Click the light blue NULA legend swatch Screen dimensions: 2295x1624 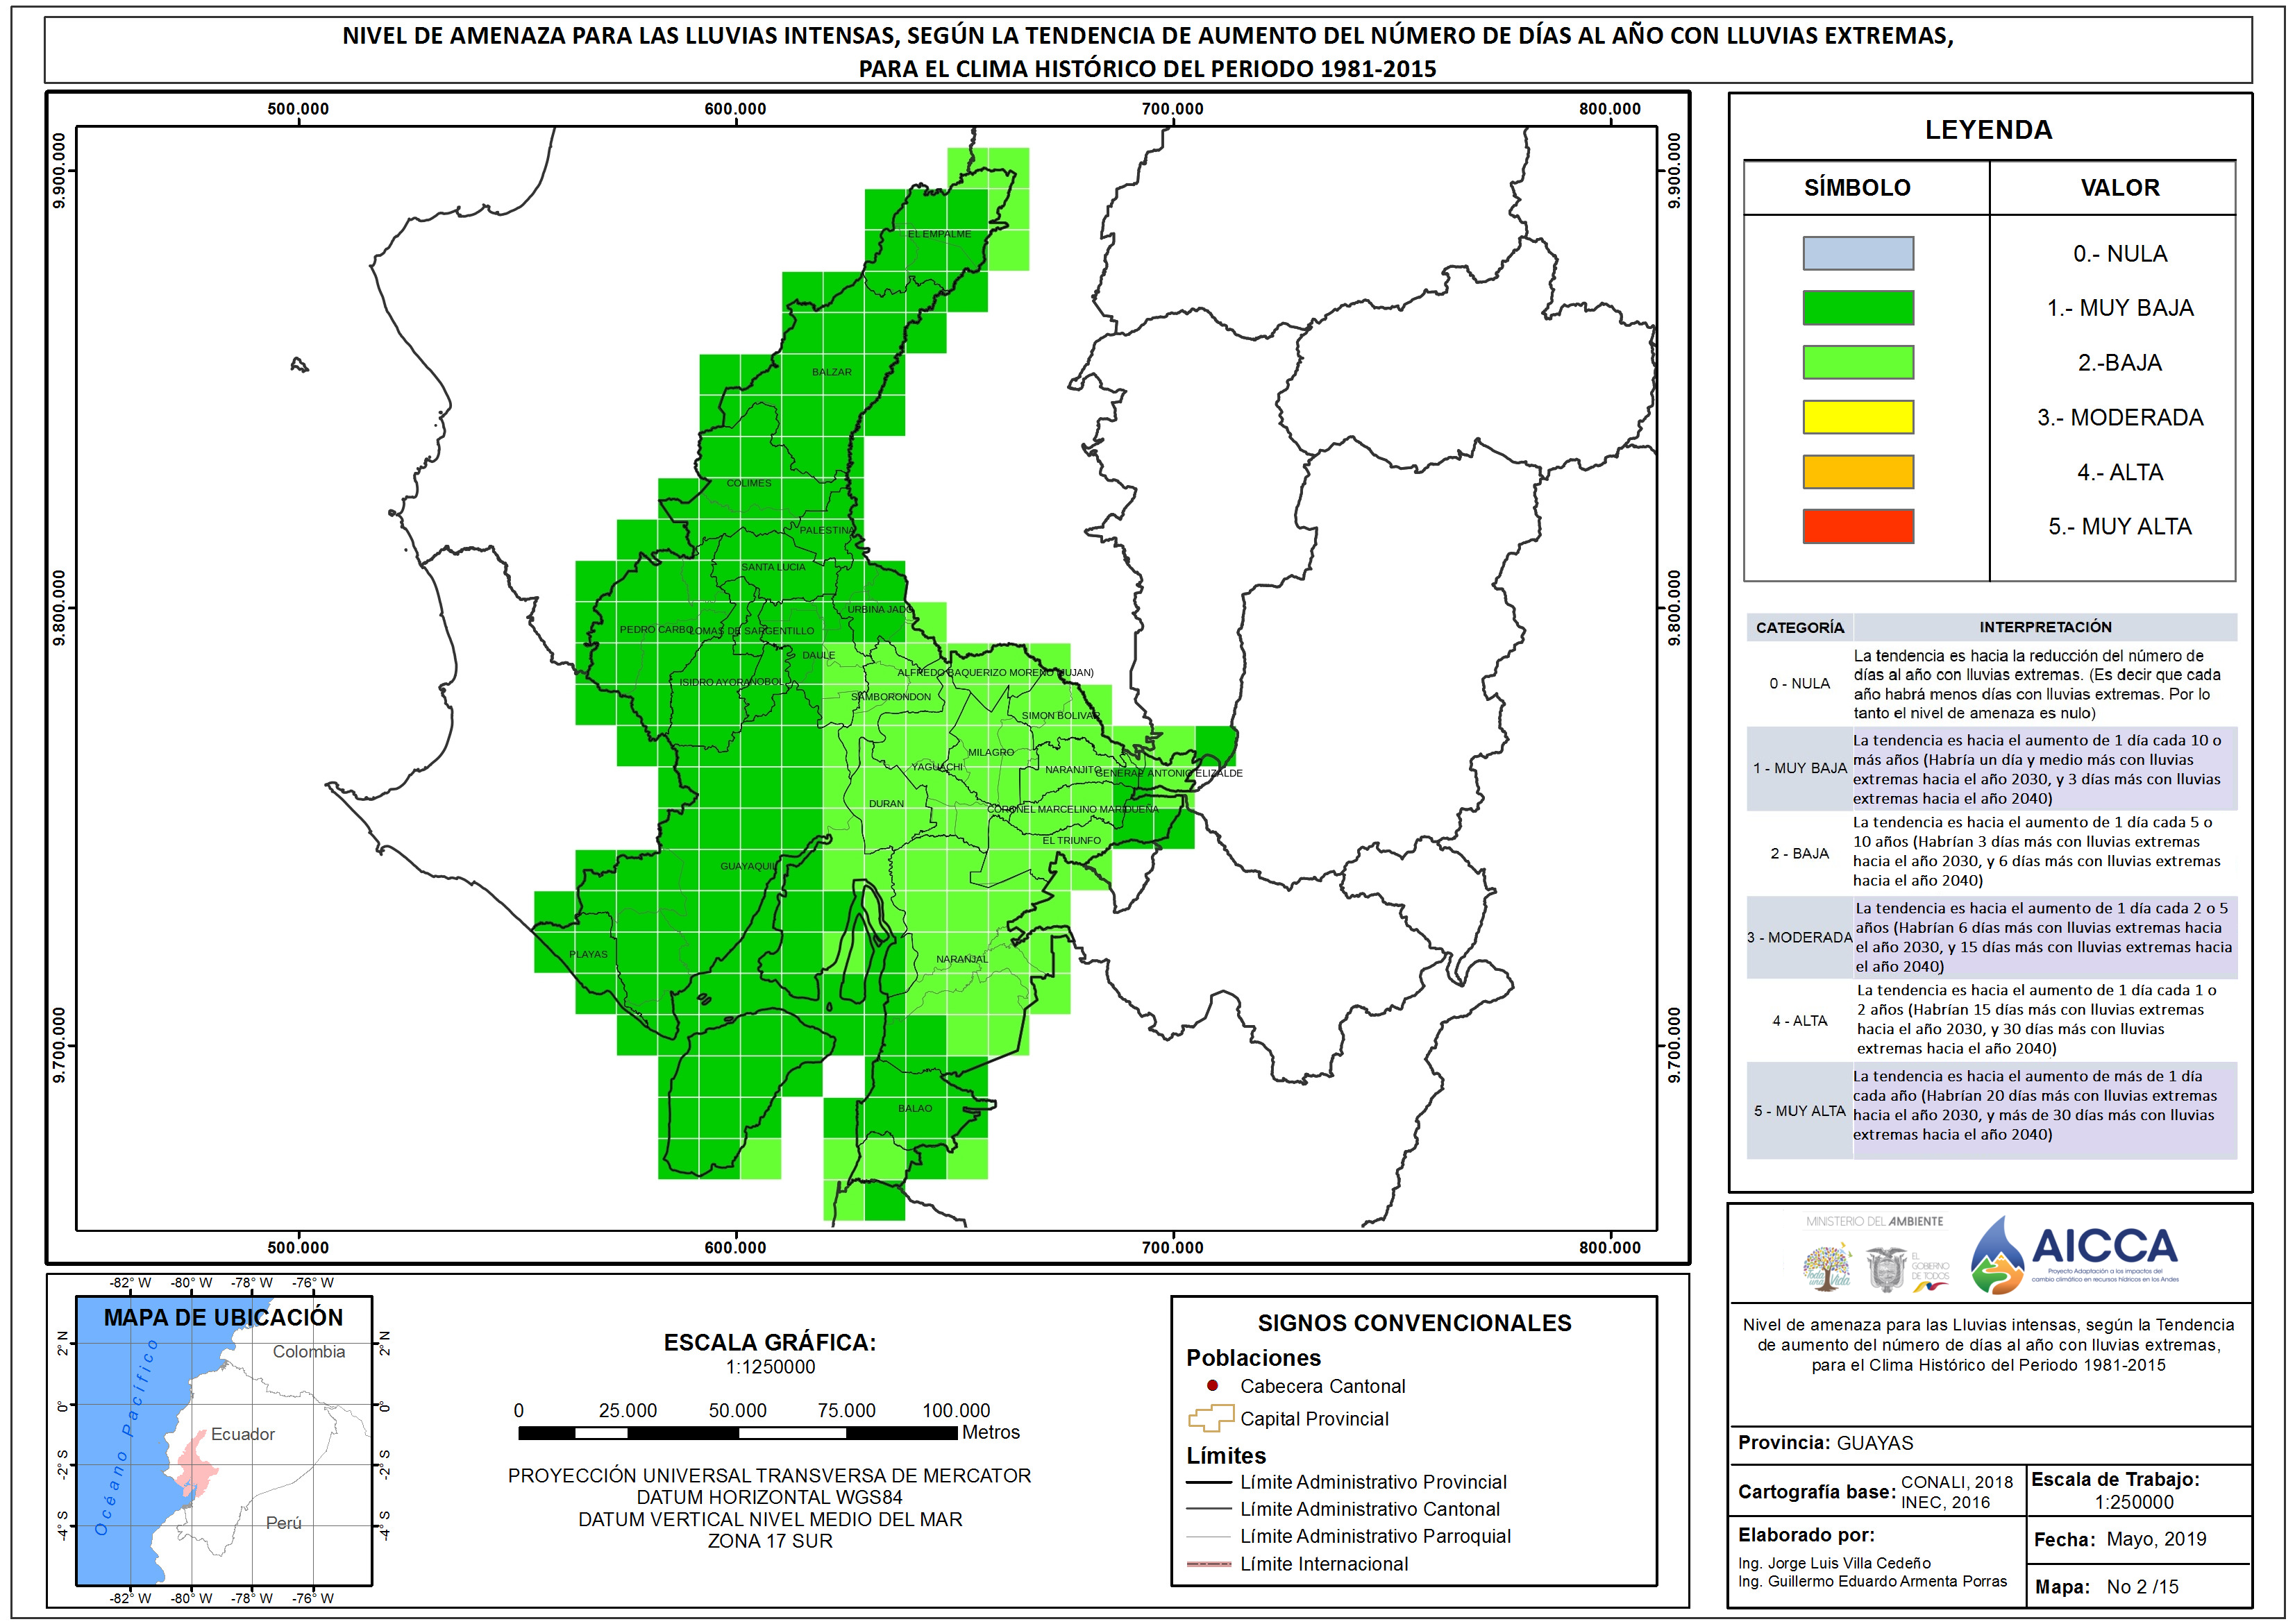1857,253
